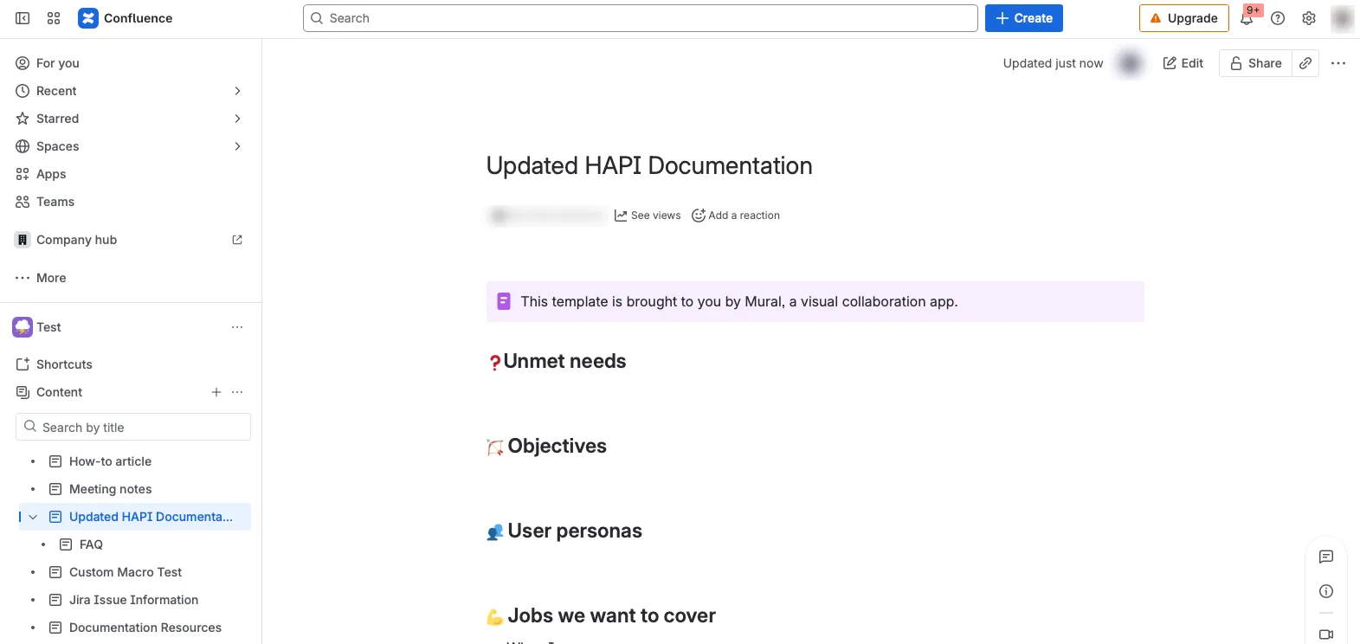Add a reaction to the page
The image size is (1360, 644).
tap(736, 216)
